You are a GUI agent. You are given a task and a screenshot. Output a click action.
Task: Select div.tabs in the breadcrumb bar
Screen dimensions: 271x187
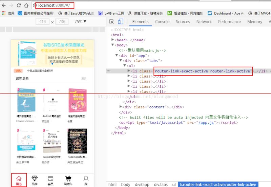(x=161, y=184)
